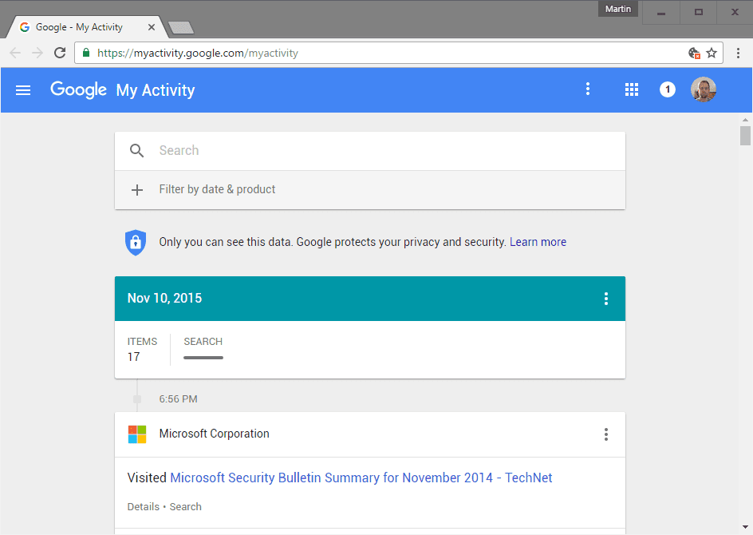Open the notifications bubble showing 1
This screenshot has height=535, width=753.
668,89
